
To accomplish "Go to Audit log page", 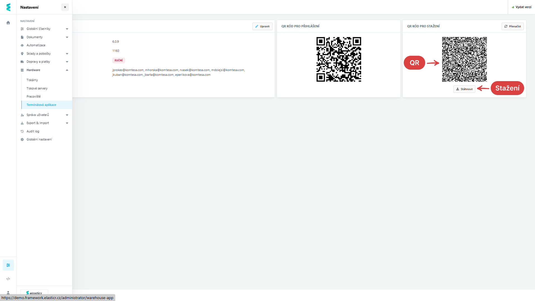I will (33, 132).
